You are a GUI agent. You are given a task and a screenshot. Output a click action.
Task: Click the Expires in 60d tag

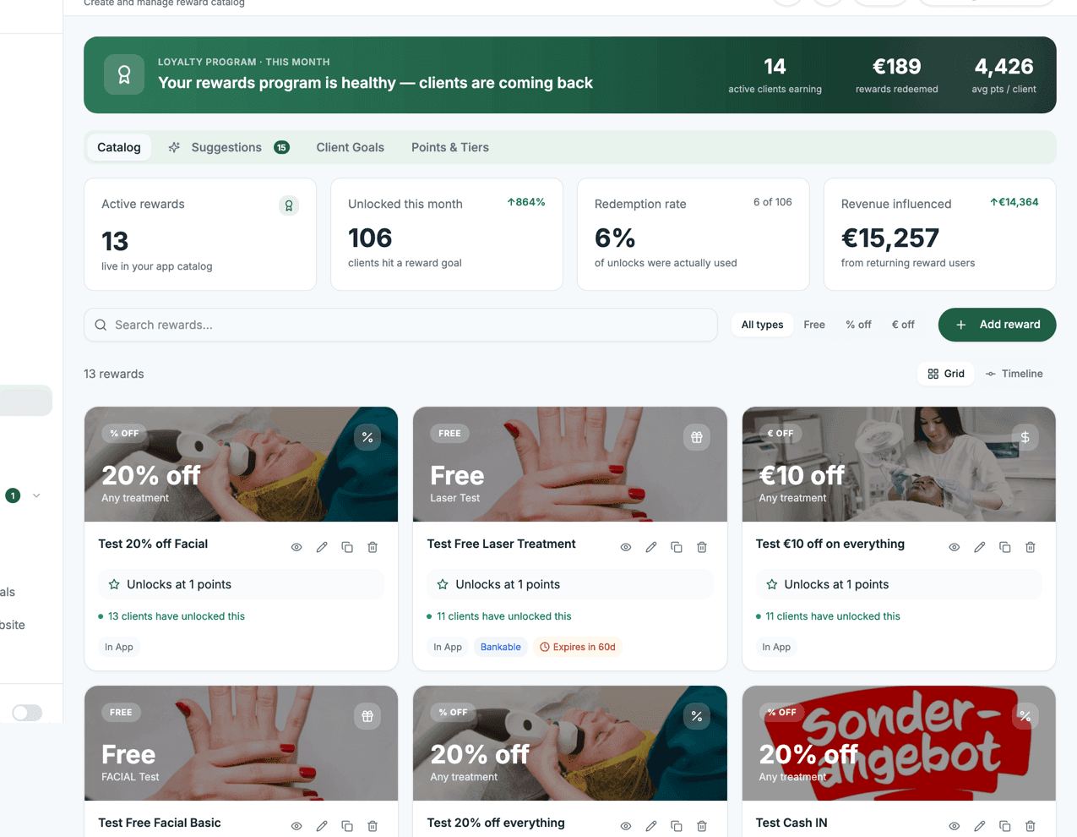point(578,647)
